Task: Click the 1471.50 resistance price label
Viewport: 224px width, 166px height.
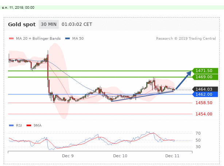Action: tap(204, 71)
